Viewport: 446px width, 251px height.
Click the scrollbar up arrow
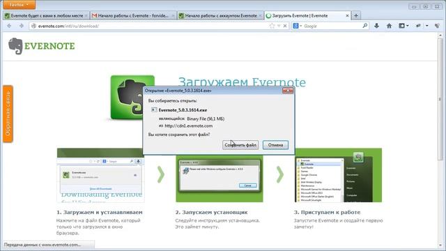(x=440, y=35)
